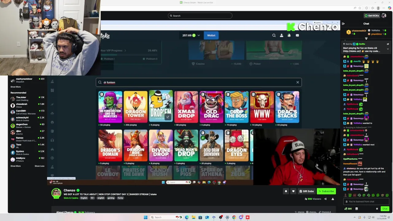Click the 'dr funken' game search field

[x=199, y=82]
